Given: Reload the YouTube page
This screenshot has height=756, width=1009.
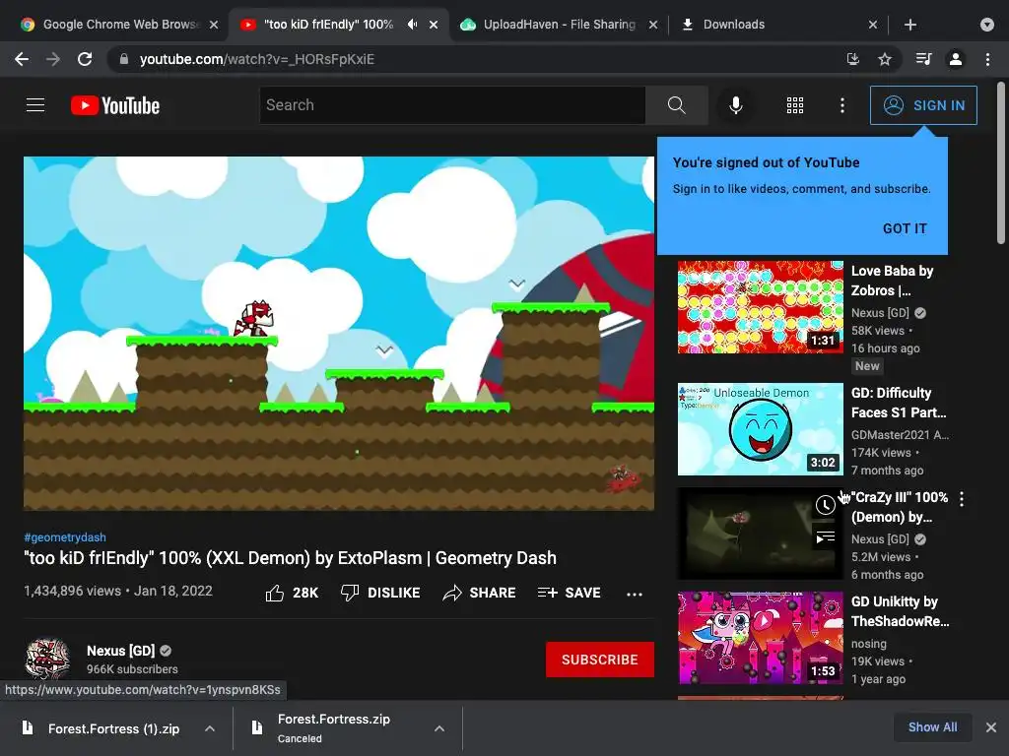Looking at the screenshot, I should [85, 59].
